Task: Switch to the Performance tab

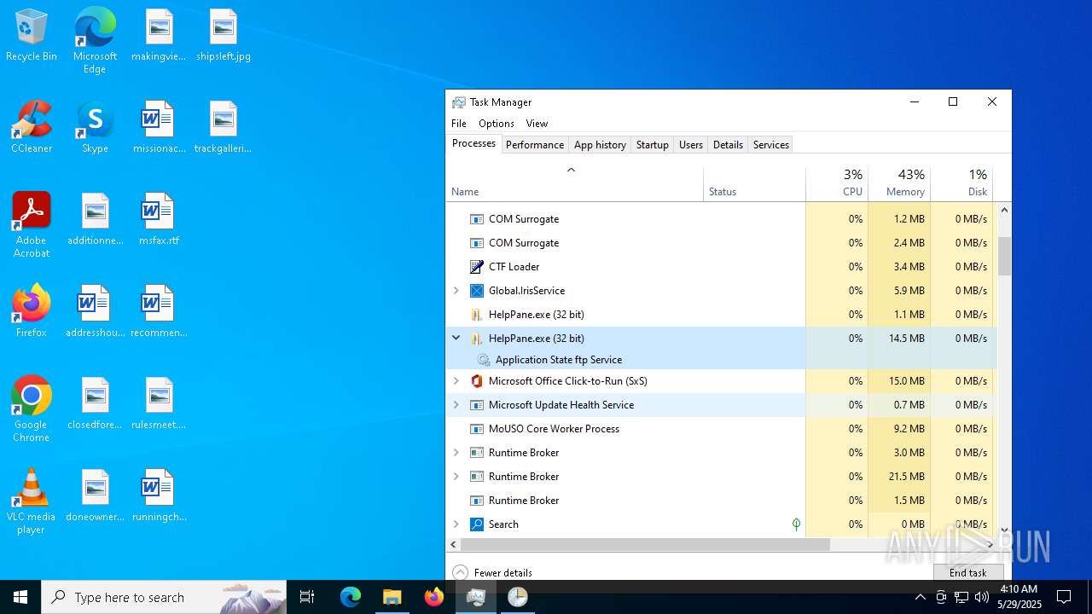Action: point(535,145)
